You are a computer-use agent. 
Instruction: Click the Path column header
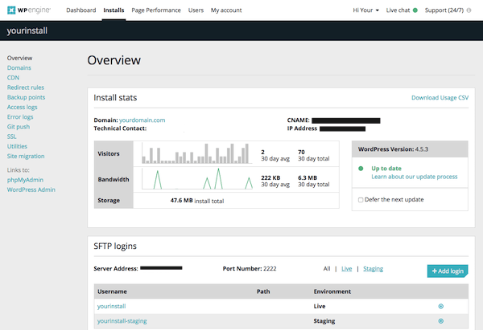pyautogui.click(x=263, y=291)
